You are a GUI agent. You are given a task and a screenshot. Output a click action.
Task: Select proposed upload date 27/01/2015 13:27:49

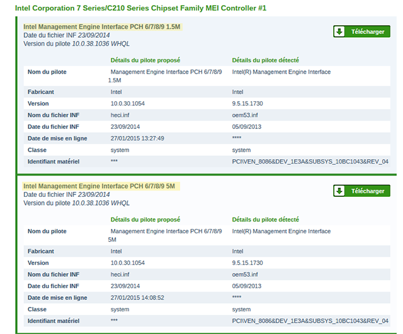pyautogui.click(x=137, y=138)
